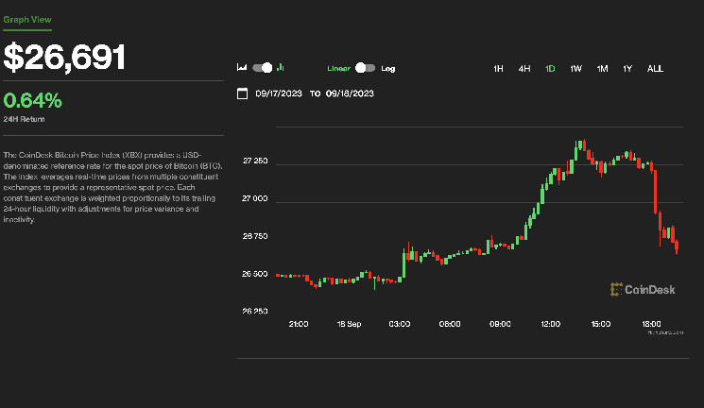The width and height of the screenshot is (704, 408).
Task: Select the ALL time range
Action: 655,68
